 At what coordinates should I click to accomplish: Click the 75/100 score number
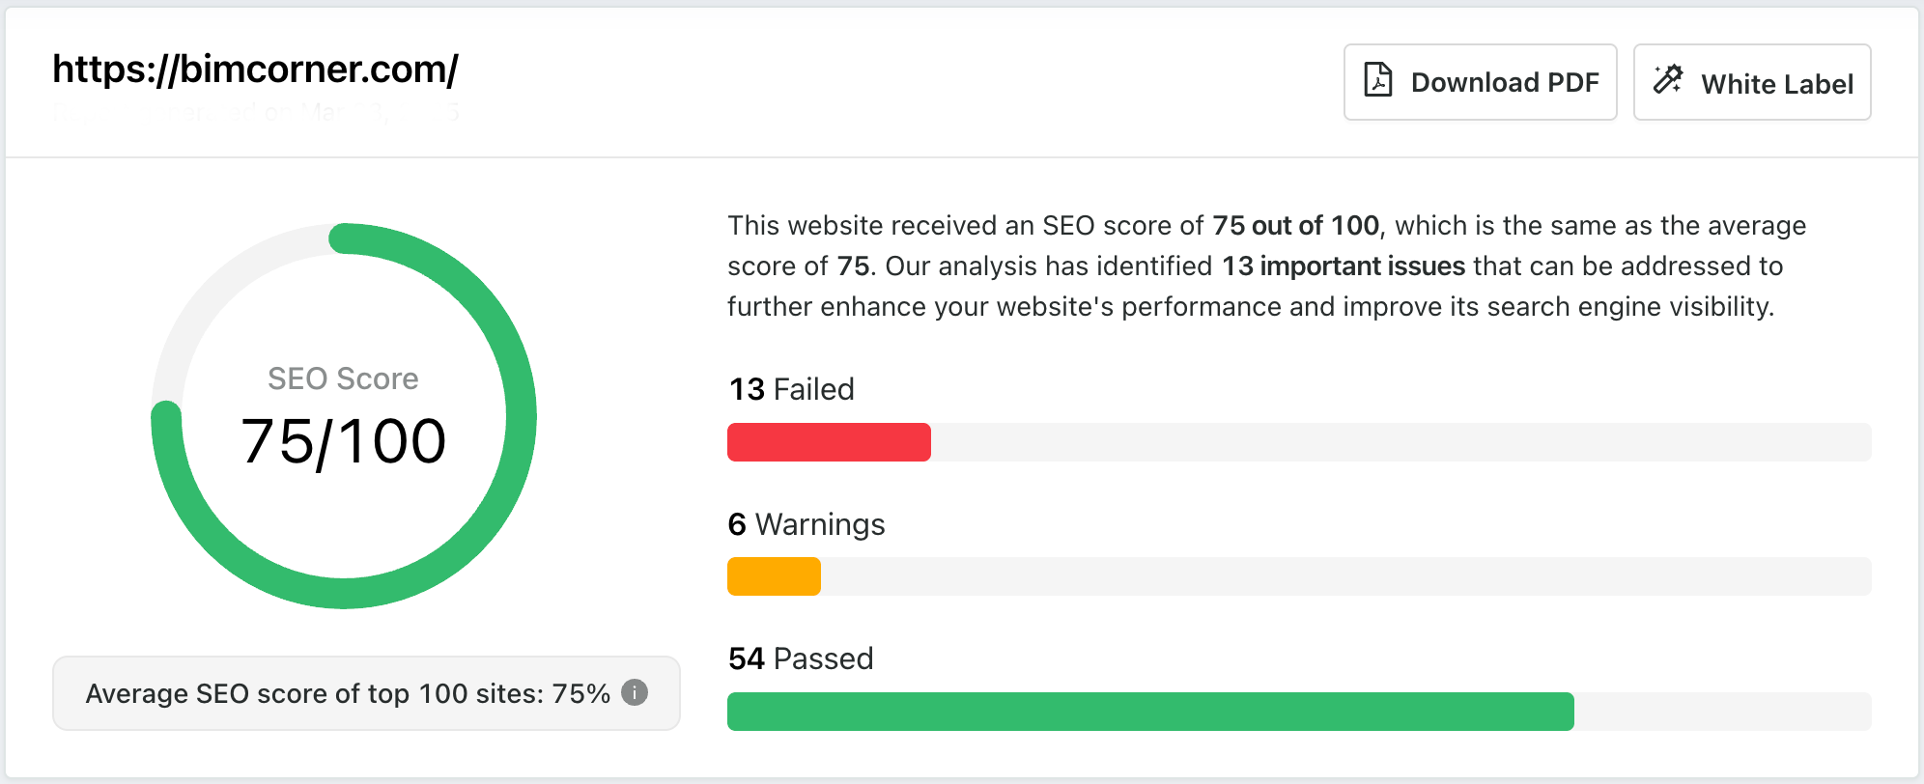click(x=344, y=442)
